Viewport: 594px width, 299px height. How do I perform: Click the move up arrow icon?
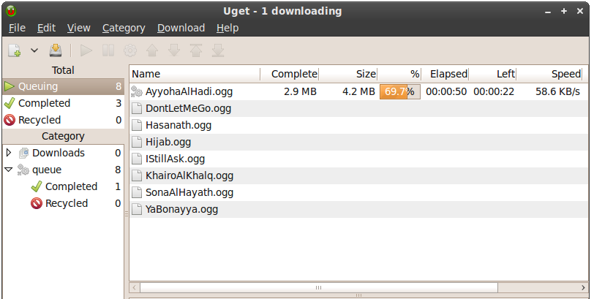pos(152,50)
